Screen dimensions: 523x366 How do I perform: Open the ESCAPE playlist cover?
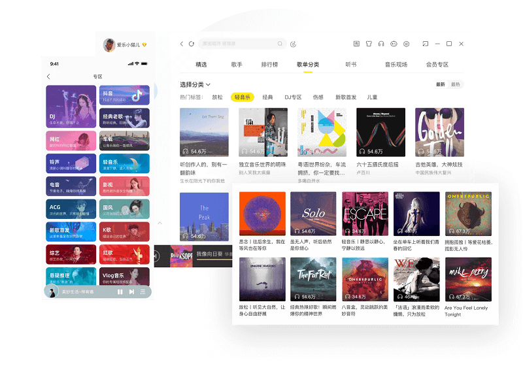coord(365,214)
